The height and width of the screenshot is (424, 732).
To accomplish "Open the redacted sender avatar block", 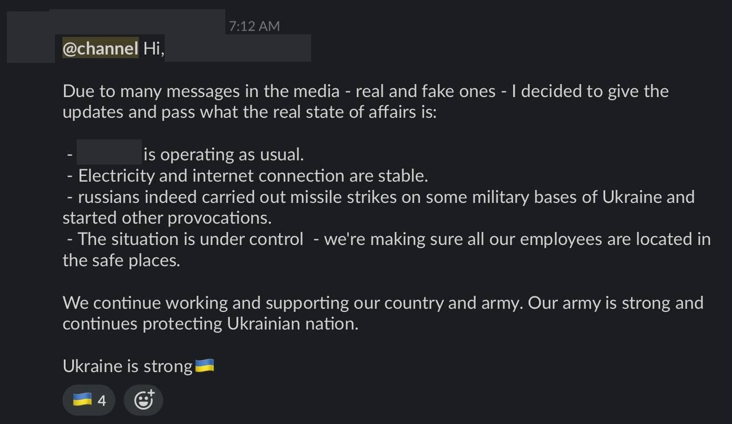I will coord(31,36).
